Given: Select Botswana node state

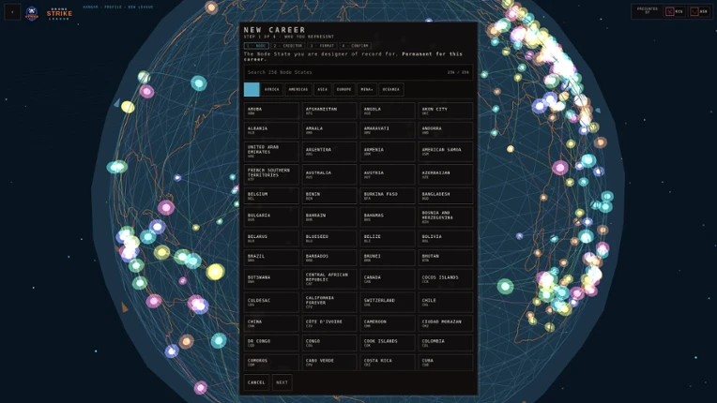Looking at the screenshot, I should (271, 279).
